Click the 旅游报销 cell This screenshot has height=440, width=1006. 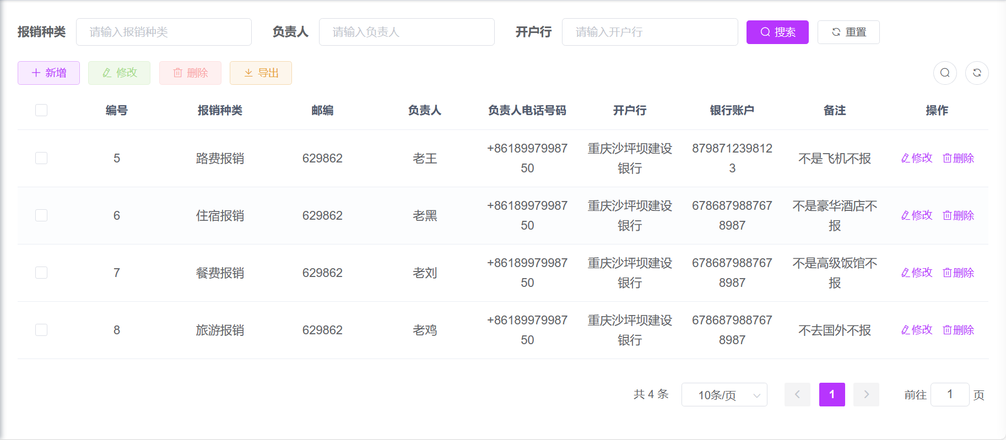coord(220,330)
